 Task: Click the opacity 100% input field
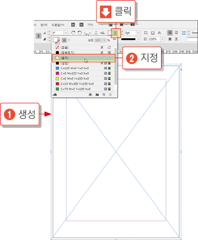tap(154, 39)
